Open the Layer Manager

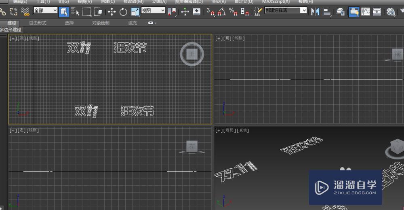pos(341,12)
